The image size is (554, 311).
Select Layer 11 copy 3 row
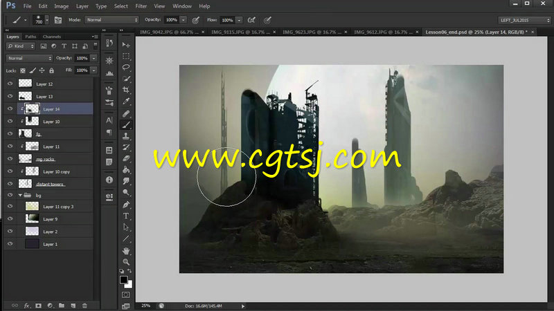coord(49,207)
